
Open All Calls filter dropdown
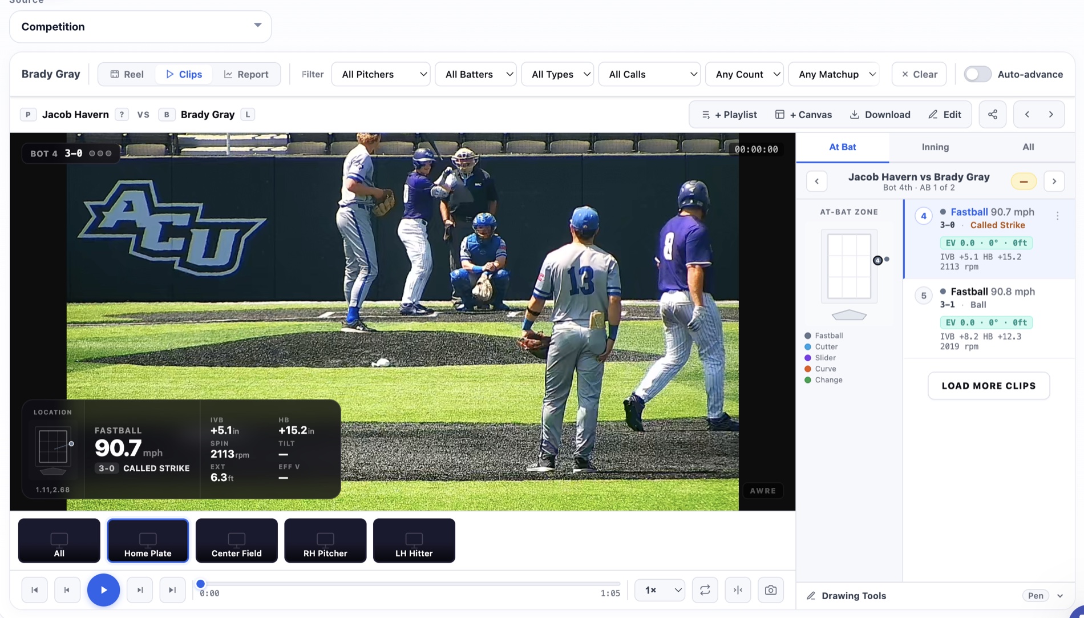click(x=650, y=74)
